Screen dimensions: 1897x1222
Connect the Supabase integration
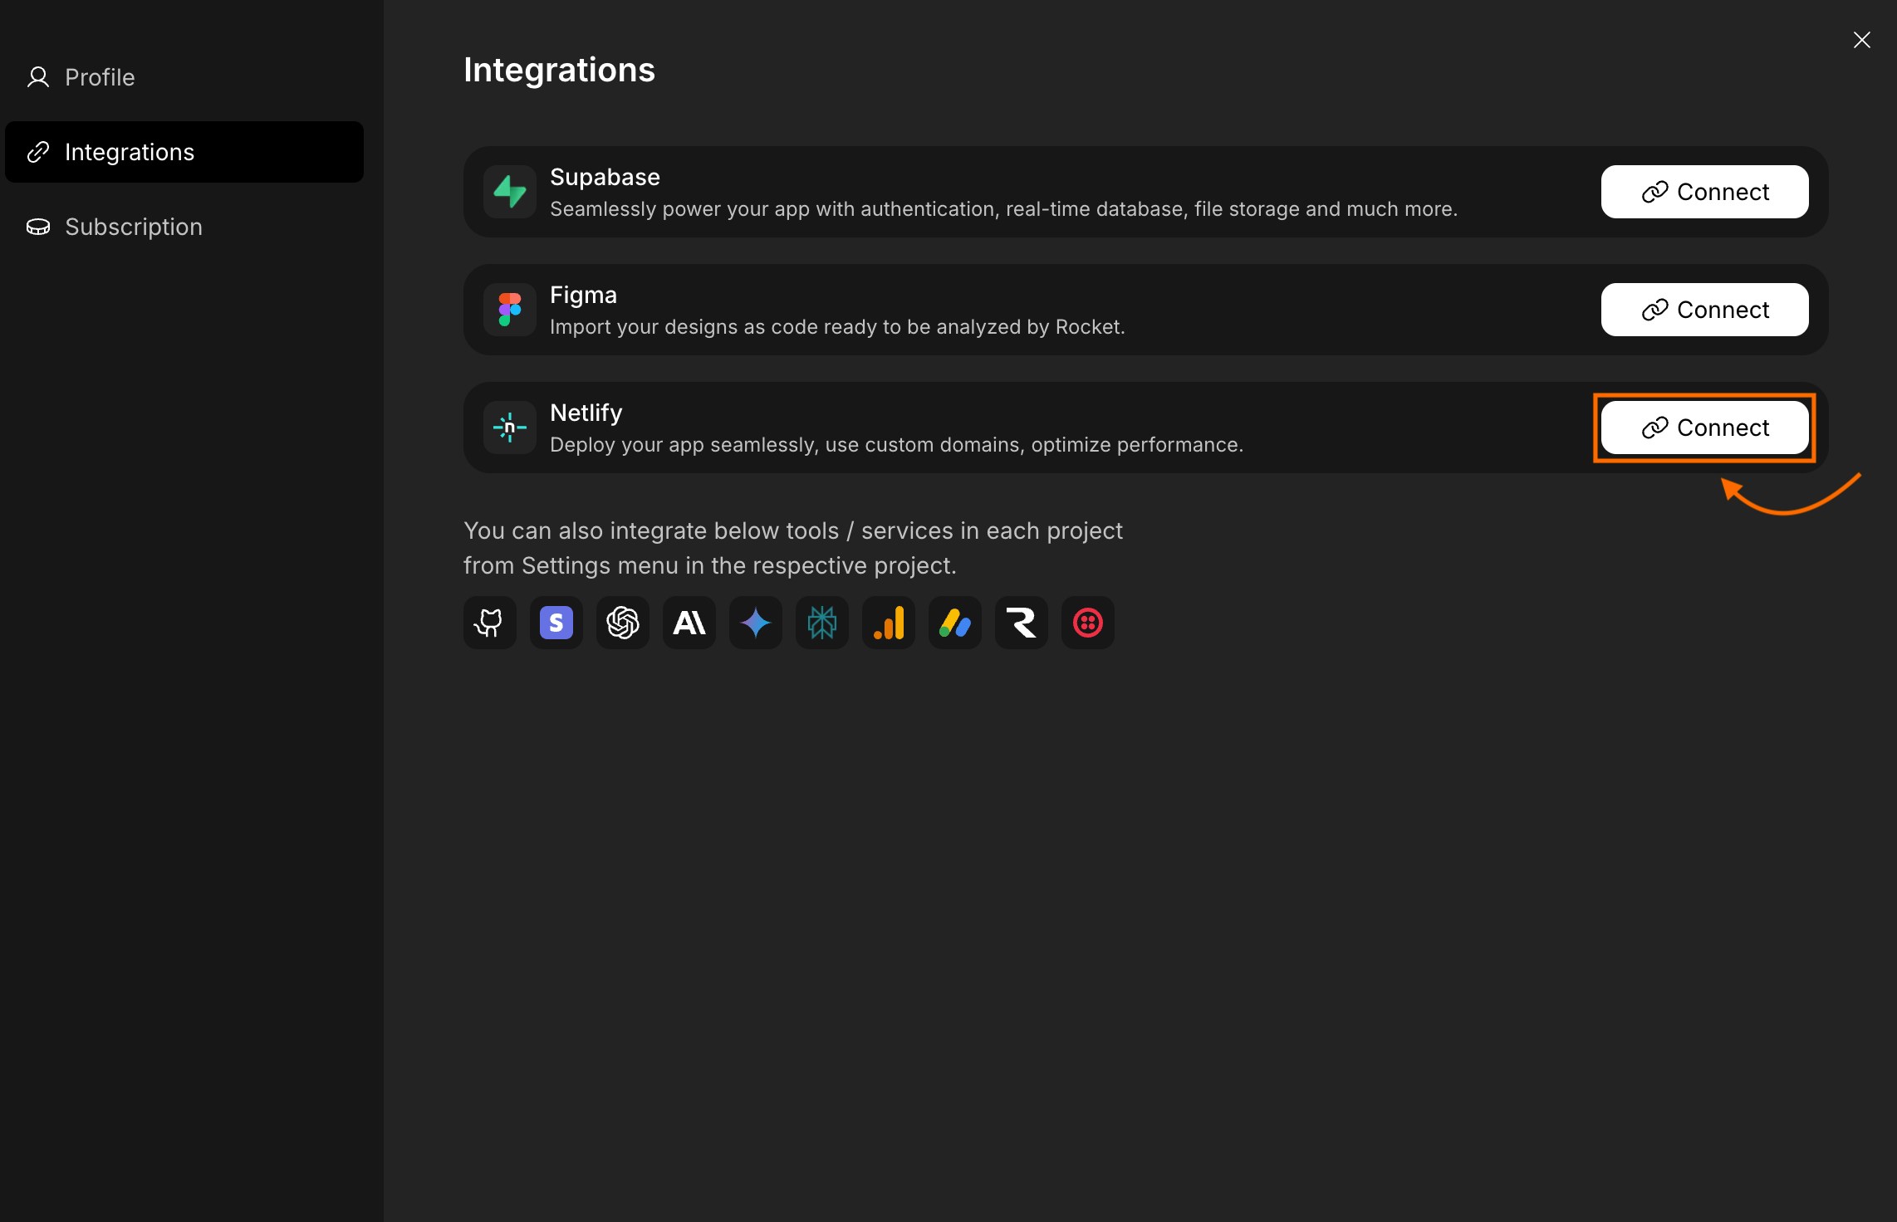tap(1704, 192)
